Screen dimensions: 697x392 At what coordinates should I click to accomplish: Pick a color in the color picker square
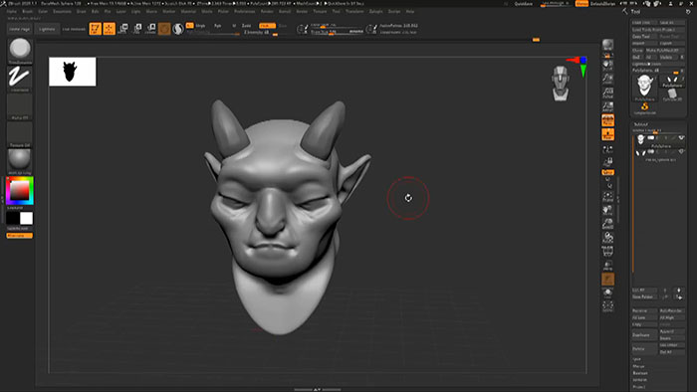point(20,191)
